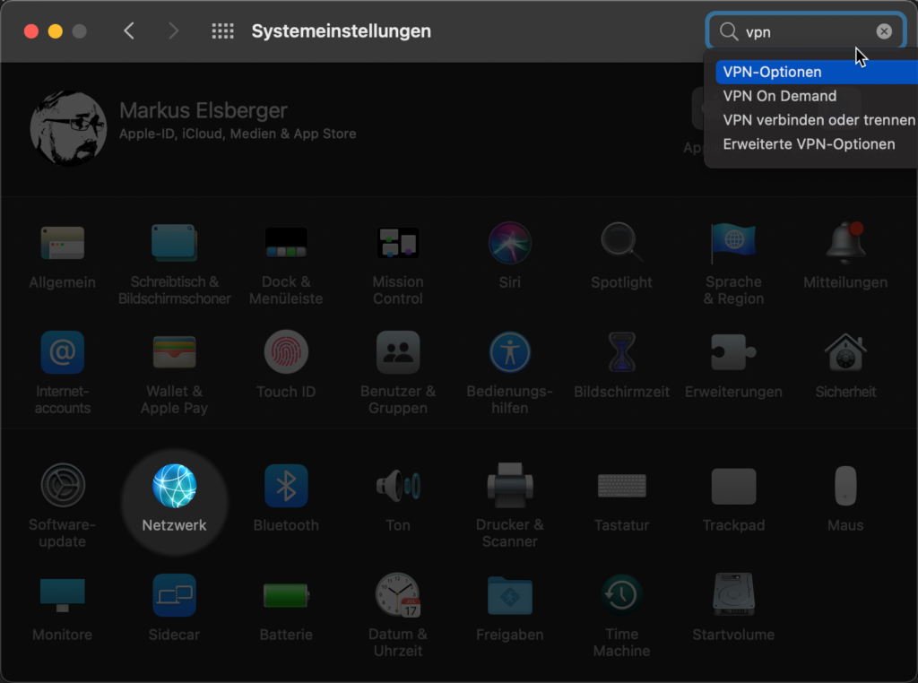Image resolution: width=918 pixels, height=683 pixels.
Task: Choose Erweiterte VPN-Optionen suggestion
Action: tap(816, 144)
